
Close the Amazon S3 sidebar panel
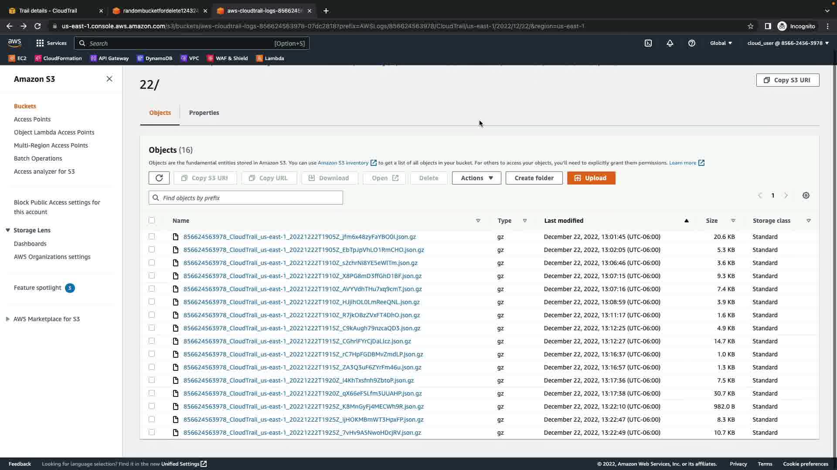[109, 79]
